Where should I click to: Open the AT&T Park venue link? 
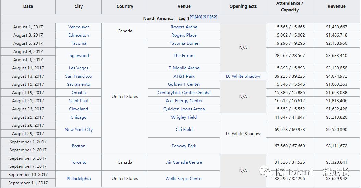tap(184, 76)
